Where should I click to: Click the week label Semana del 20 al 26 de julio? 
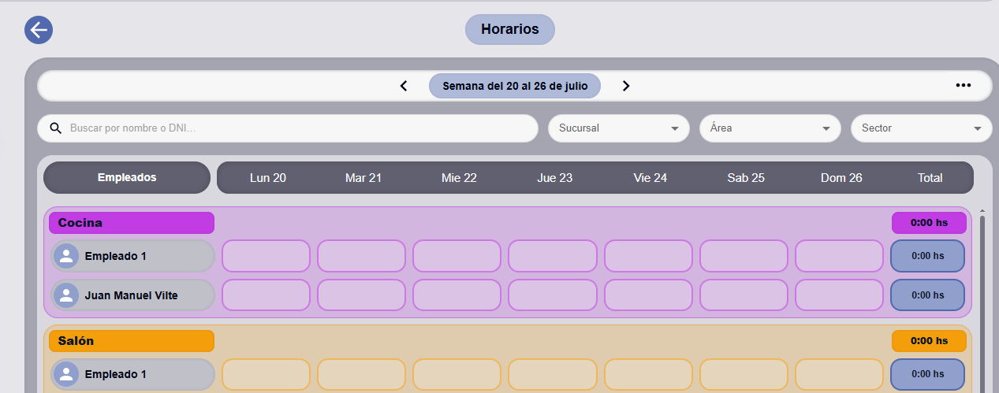[515, 86]
